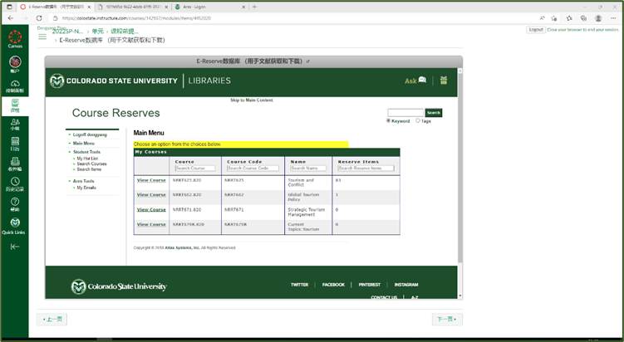Select the Tags radio button

point(418,120)
